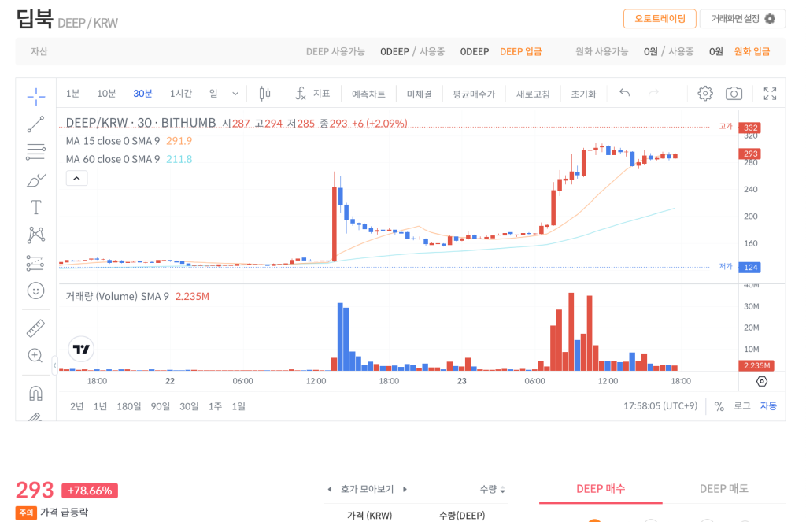Image resolution: width=806 pixels, height=522 pixels.
Task: Open chart settings gear
Action: [705, 94]
